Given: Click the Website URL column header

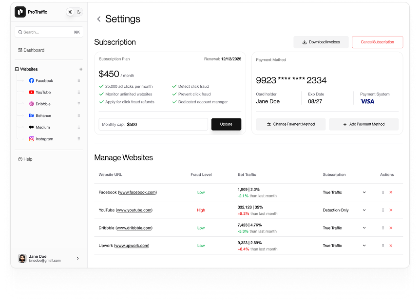Looking at the screenshot, I should 110,174.
